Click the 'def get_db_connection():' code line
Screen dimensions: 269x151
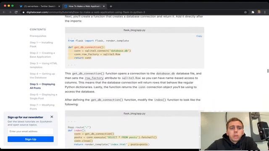coord(86,47)
